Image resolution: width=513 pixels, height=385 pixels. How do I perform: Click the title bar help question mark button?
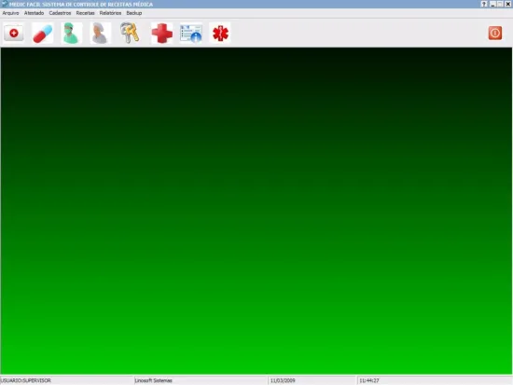tap(484, 4)
